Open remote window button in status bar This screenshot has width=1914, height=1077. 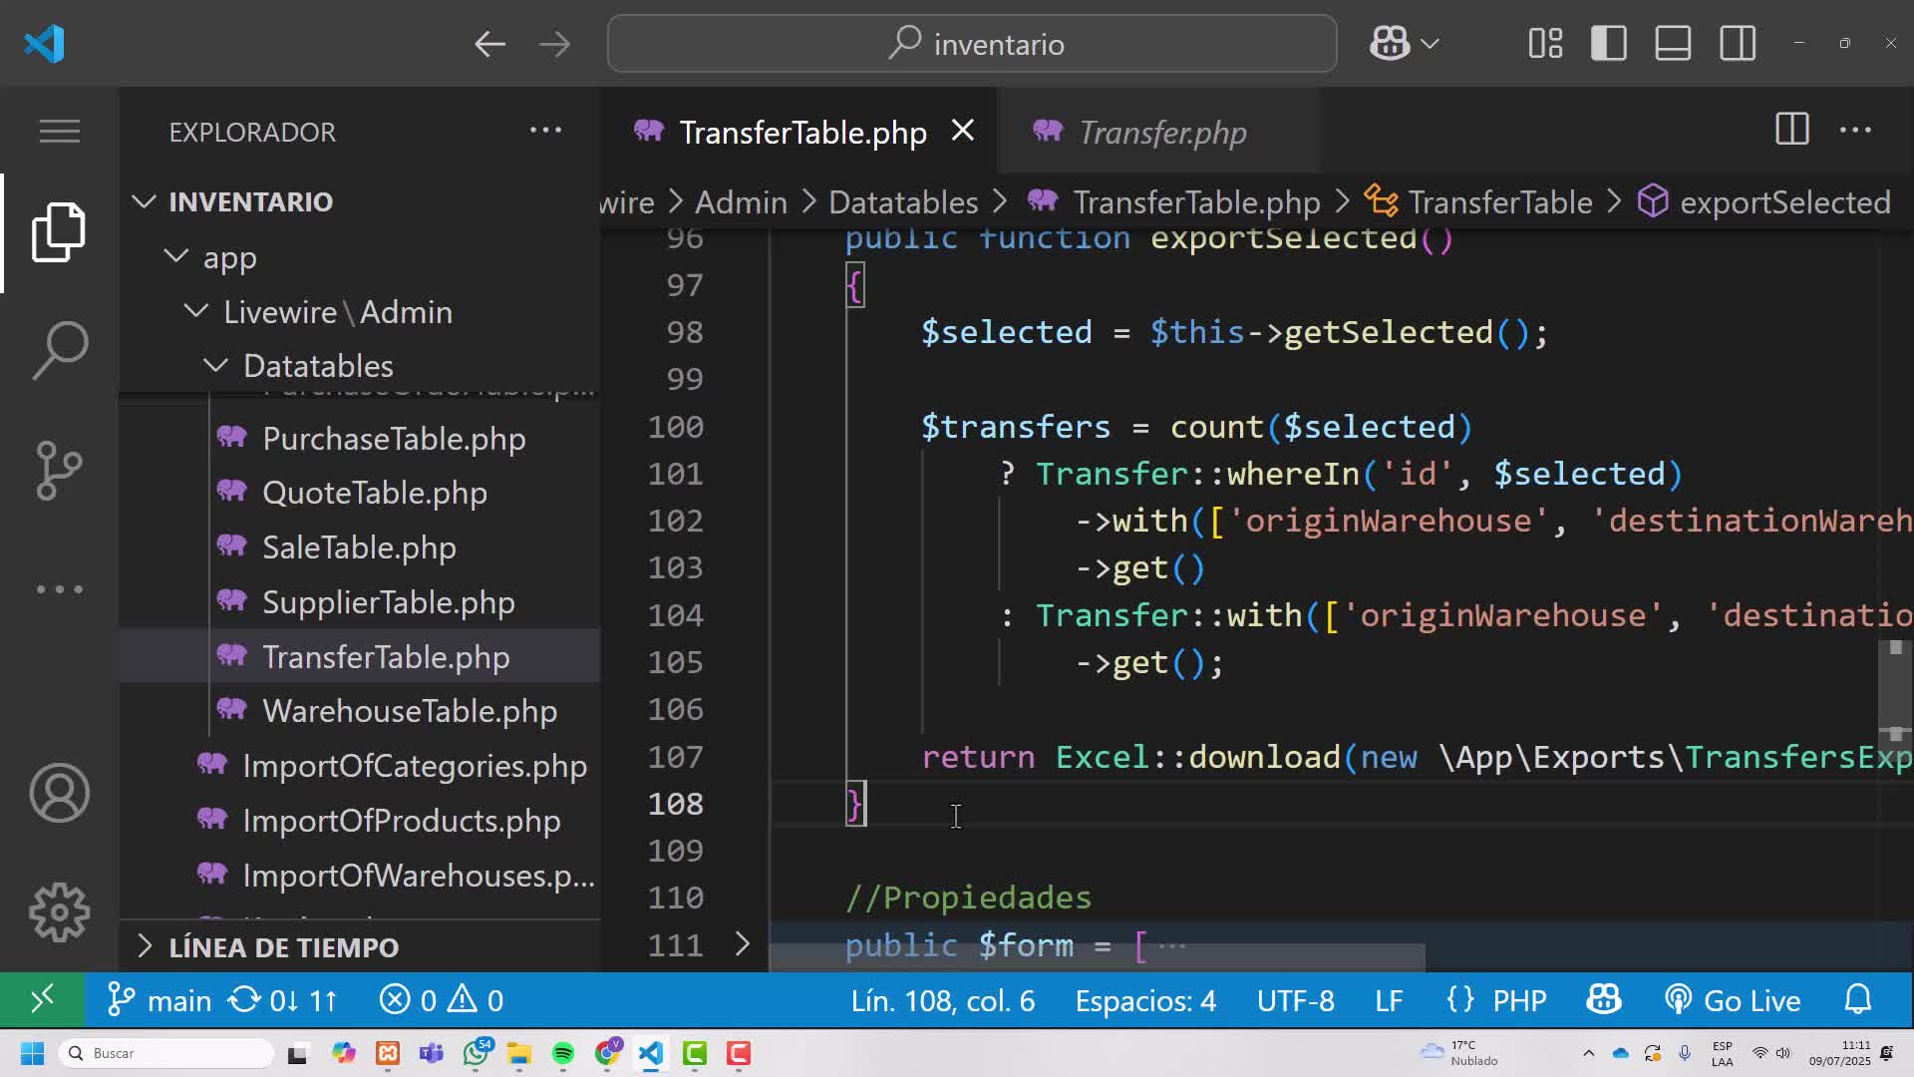tap(42, 999)
